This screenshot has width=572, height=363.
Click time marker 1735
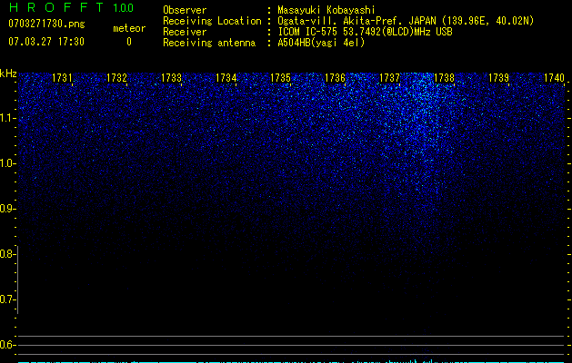coord(280,78)
